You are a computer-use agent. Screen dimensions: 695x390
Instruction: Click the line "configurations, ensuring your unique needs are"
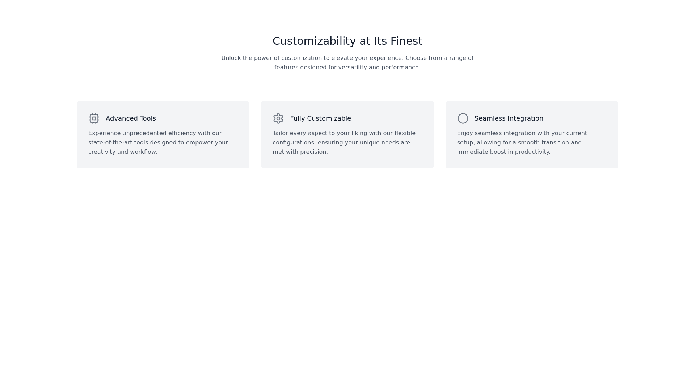coord(341,143)
